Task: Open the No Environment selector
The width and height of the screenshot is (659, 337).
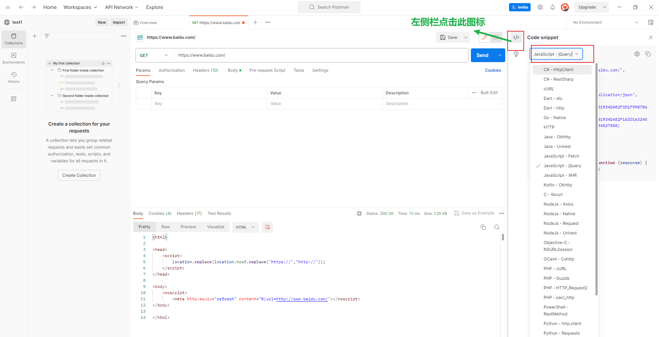Action: click(605, 22)
